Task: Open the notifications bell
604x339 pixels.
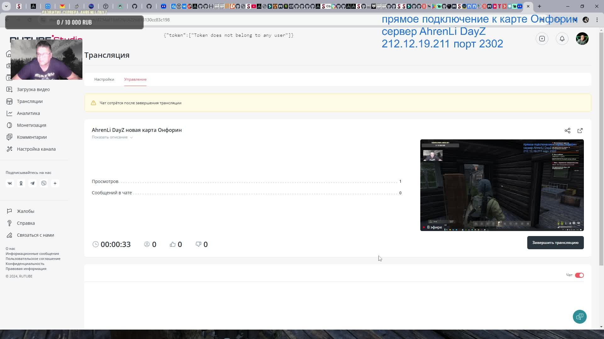Action: click(x=562, y=39)
